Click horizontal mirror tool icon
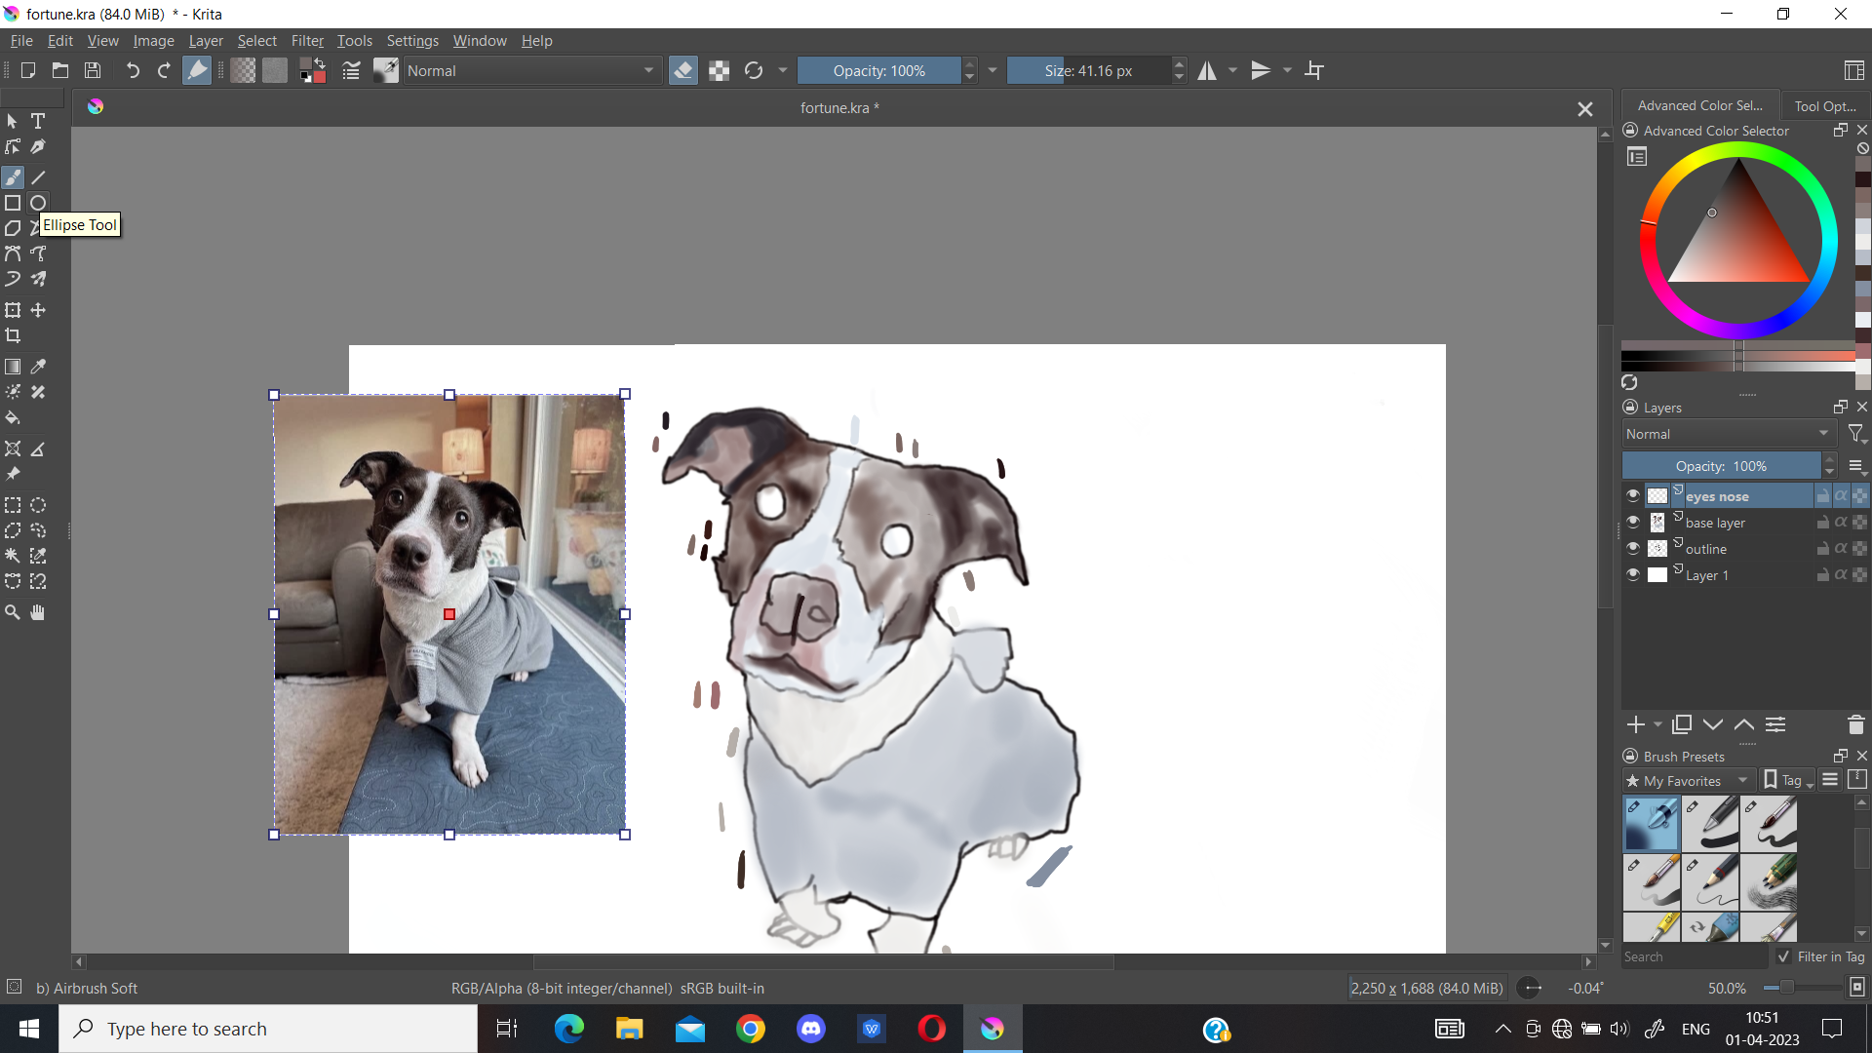 click(x=1207, y=70)
